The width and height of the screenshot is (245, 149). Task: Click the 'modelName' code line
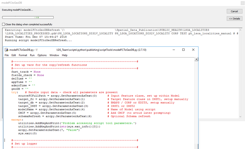(51, 110)
